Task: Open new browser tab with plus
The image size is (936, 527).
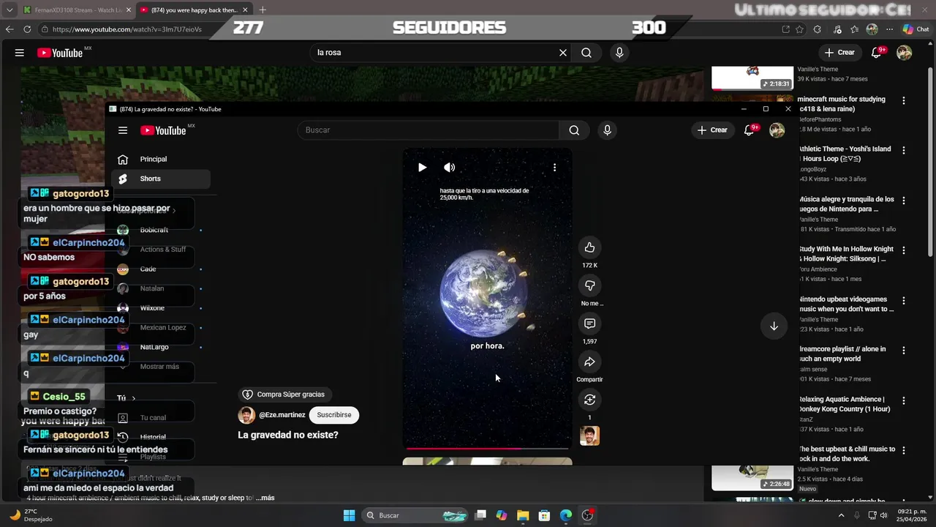Action: [263, 10]
